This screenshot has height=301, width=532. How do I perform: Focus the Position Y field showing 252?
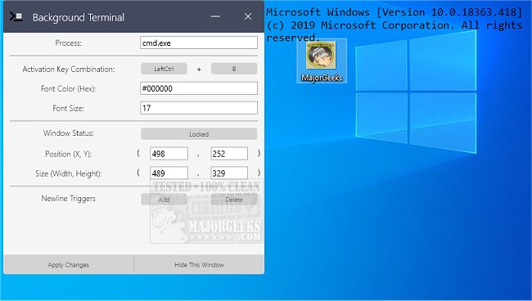tap(229, 154)
